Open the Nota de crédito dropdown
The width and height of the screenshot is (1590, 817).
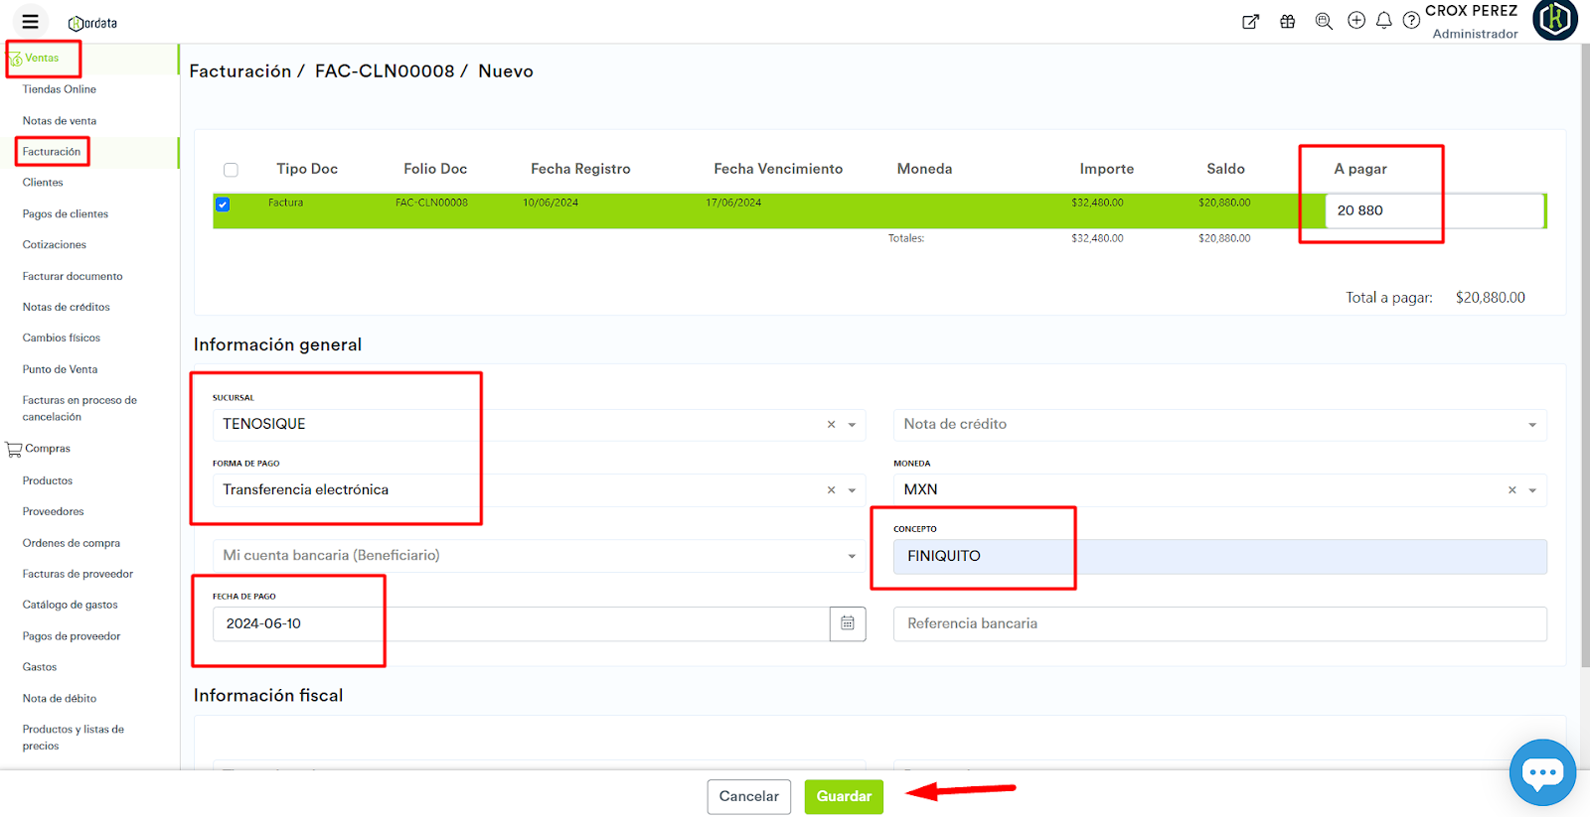tap(1531, 425)
